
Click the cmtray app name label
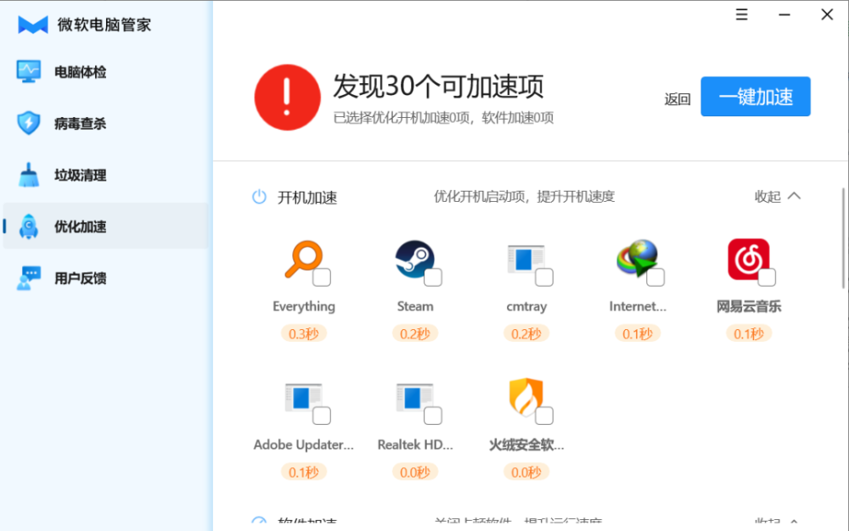click(x=526, y=306)
